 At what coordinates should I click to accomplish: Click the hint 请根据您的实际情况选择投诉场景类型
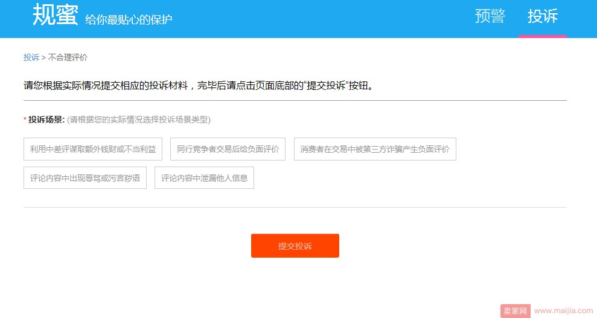point(139,119)
